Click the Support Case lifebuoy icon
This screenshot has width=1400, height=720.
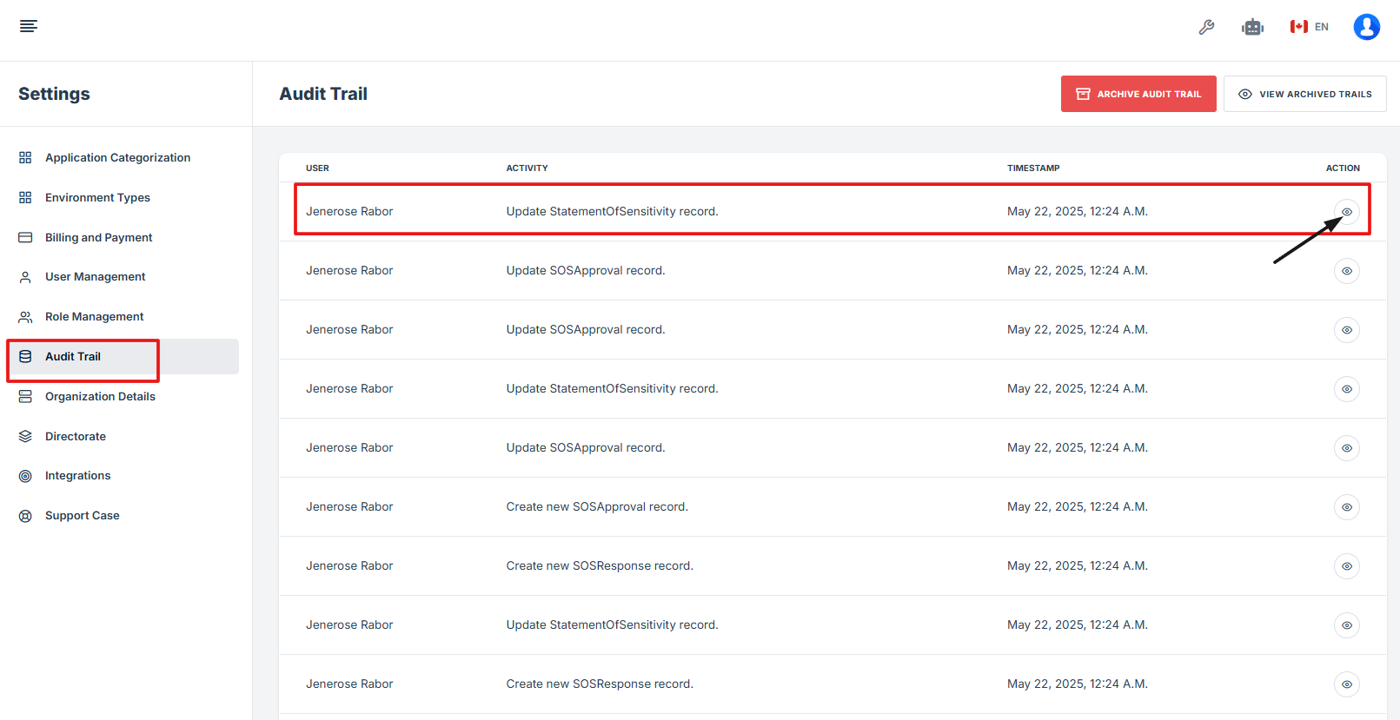click(x=25, y=516)
